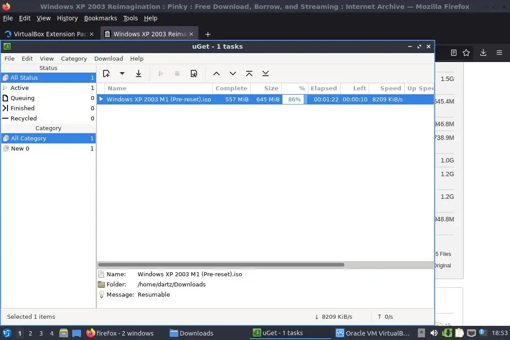
Task: Open Firefox History menu
Action: pos(67,18)
